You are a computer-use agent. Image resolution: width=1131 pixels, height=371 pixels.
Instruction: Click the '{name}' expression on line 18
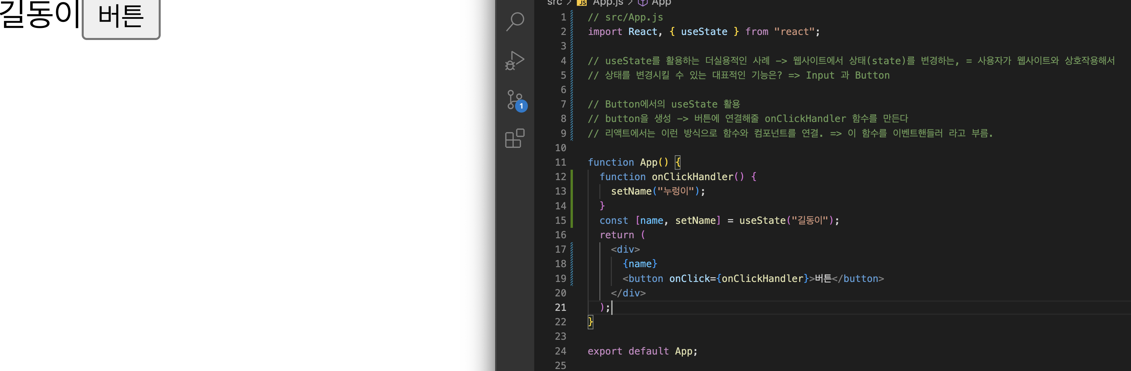point(640,264)
